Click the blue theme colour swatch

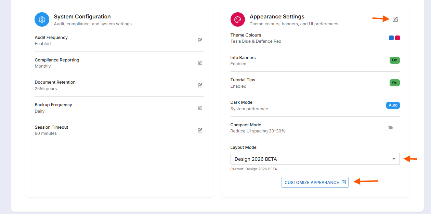pos(391,38)
